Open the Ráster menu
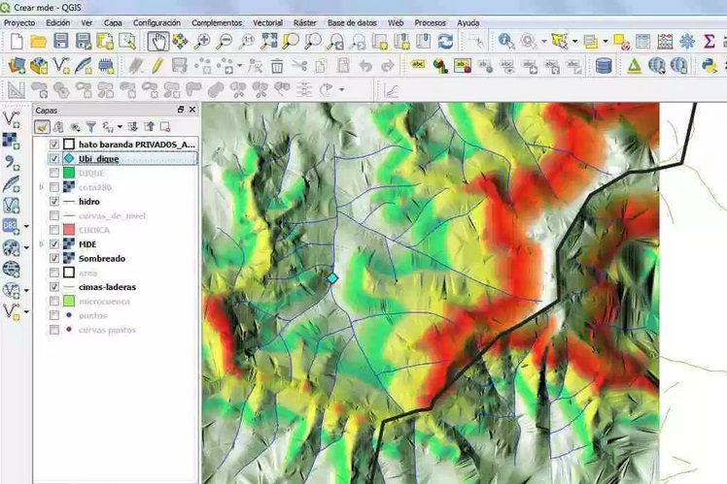Screen dimensions: 727x484 [x=304, y=21]
